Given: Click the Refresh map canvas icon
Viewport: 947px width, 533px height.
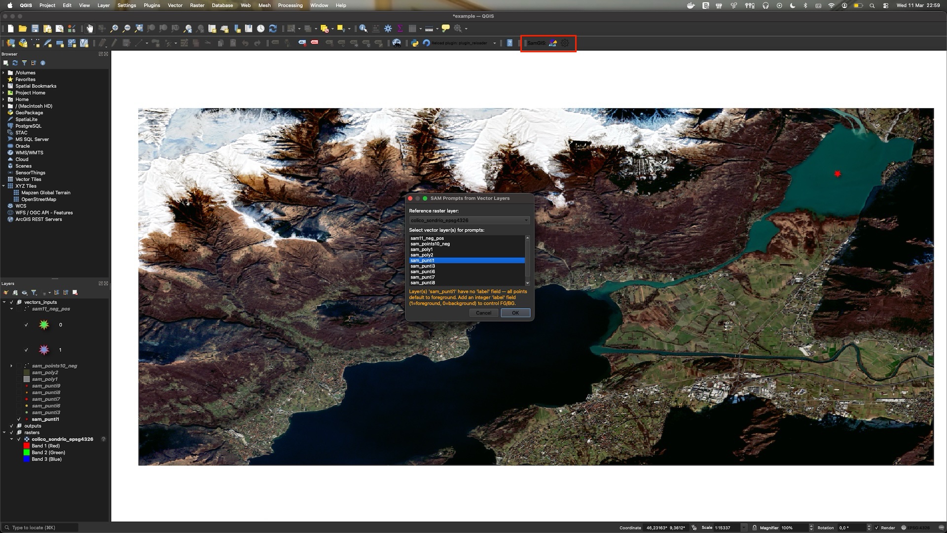Looking at the screenshot, I should point(273,29).
